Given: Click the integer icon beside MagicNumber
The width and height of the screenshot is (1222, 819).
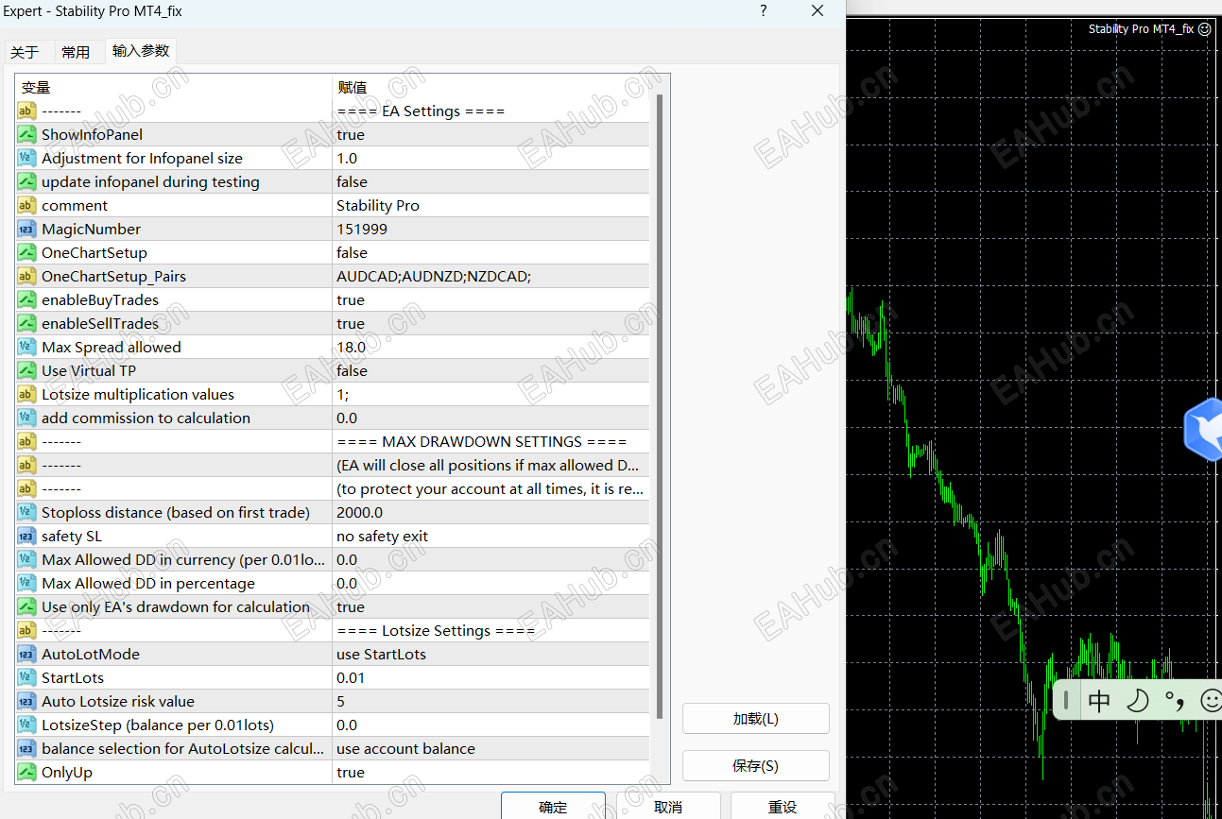Looking at the screenshot, I should [26, 229].
